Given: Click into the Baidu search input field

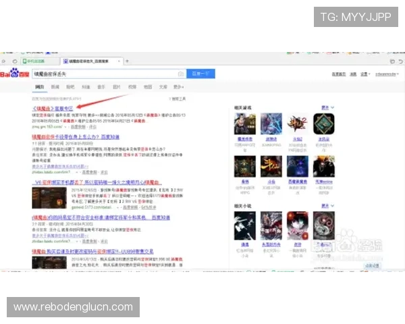Looking at the screenshot, I should [101, 74].
